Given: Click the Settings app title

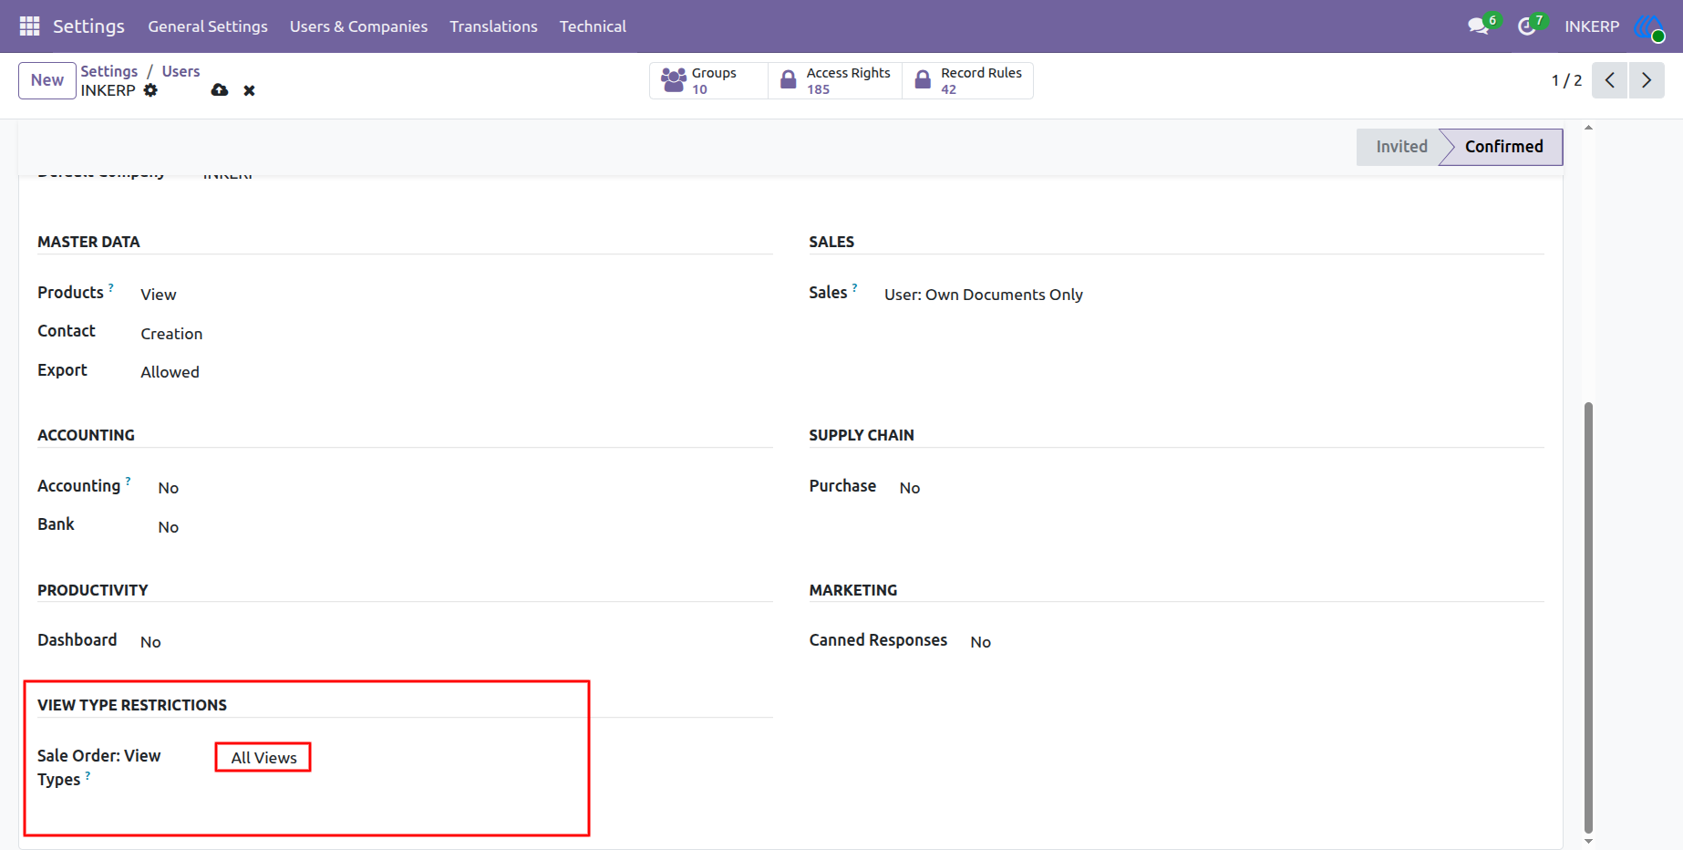Looking at the screenshot, I should pyautogui.click(x=88, y=26).
